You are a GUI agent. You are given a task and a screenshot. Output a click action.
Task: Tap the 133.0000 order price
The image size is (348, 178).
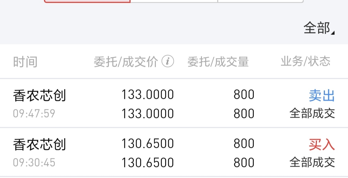pyautogui.click(x=148, y=95)
